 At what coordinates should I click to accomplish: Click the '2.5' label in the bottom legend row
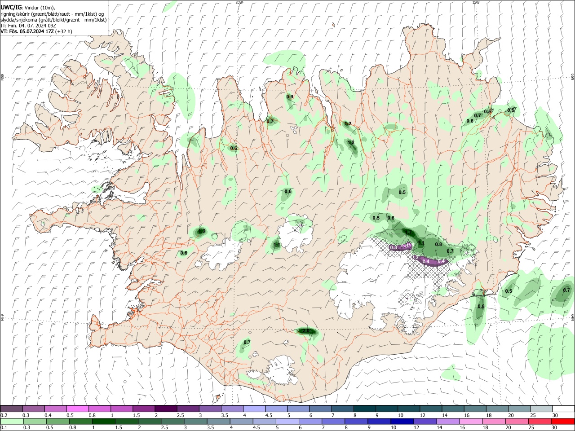point(164,428)
